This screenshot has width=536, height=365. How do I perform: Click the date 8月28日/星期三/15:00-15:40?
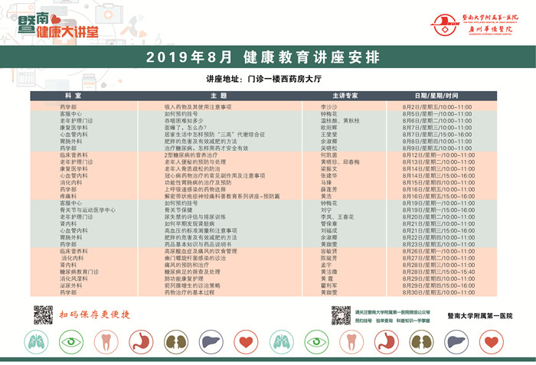[438, 272]
